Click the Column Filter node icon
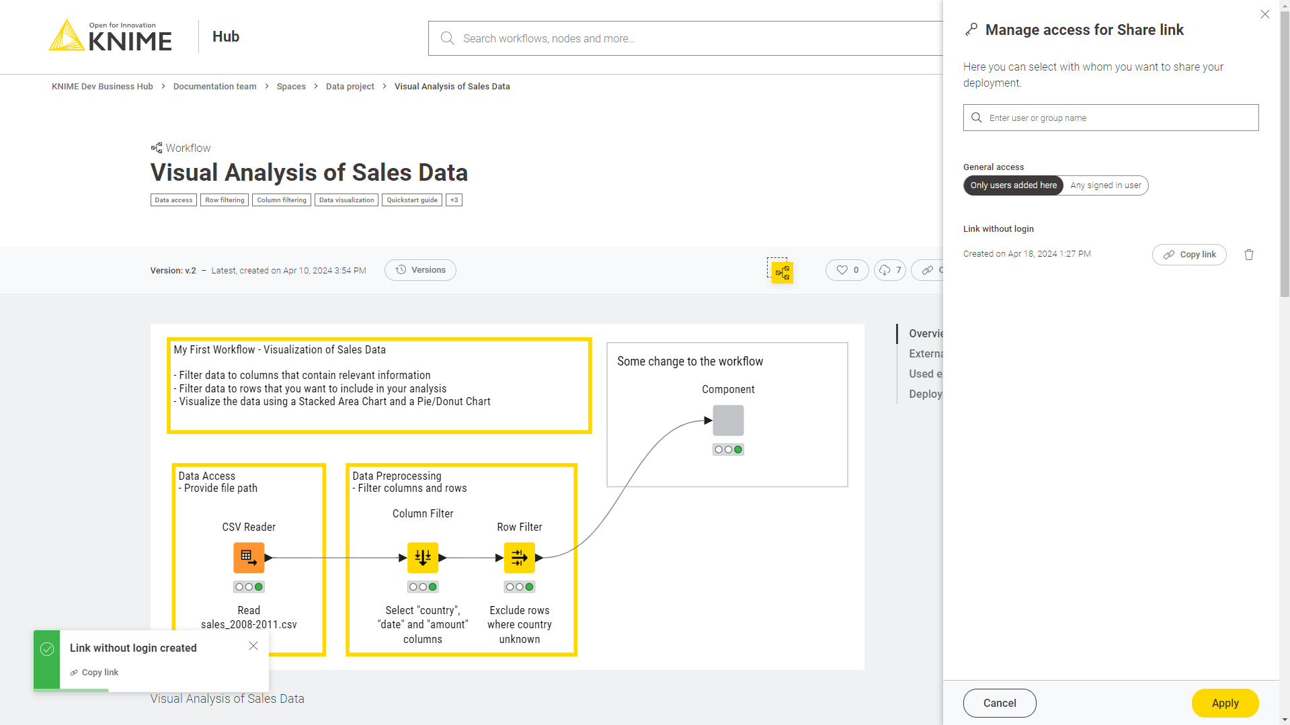 click(x=423, y=558)
